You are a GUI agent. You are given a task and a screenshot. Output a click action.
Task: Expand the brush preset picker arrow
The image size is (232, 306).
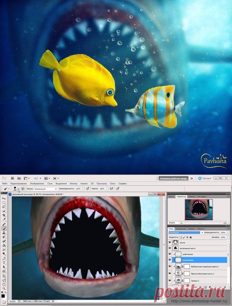[x=19, y=189]
